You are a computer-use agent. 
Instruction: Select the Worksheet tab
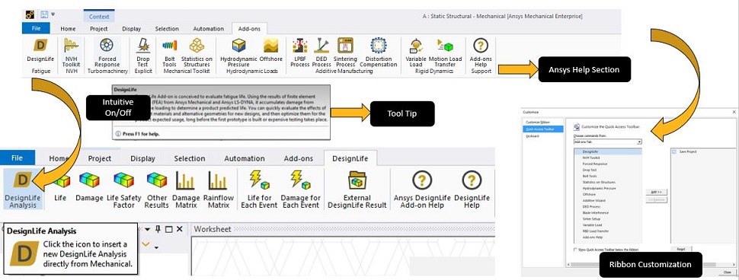pyautogui.click(x=213, y=229)
